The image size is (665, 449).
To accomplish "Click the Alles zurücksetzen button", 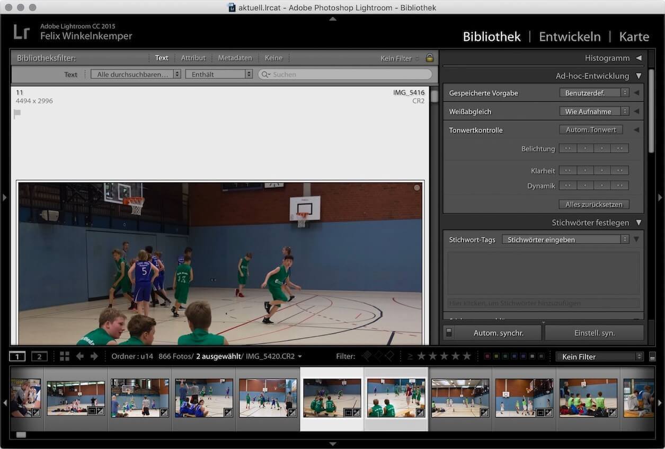I will click(593, 204).
